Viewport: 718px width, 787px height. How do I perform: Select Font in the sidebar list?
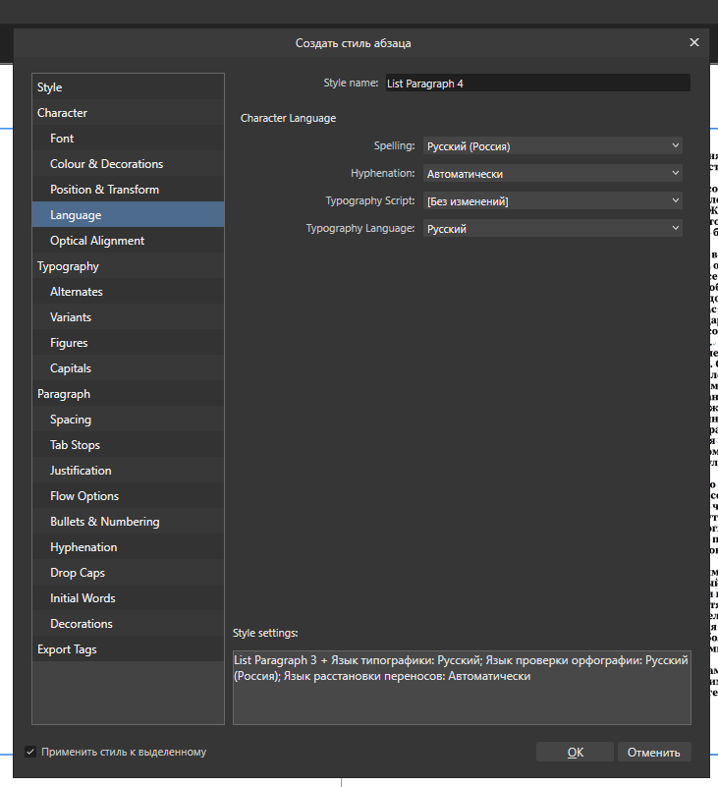[62, 139]
